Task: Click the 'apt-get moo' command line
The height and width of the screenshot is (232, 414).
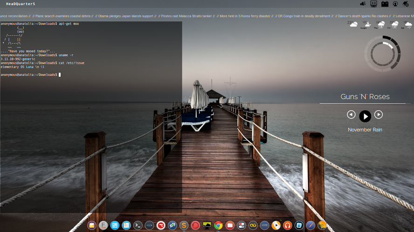Action: click(x=40, y=24)
